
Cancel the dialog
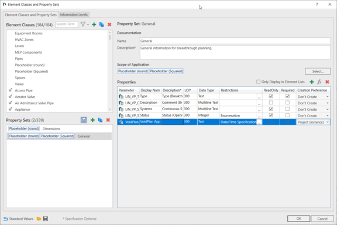[322, 219]
